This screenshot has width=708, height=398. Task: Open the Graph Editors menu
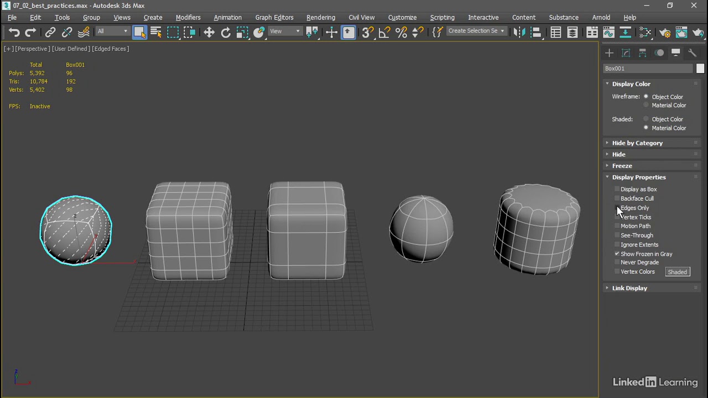tap(274, 17)
